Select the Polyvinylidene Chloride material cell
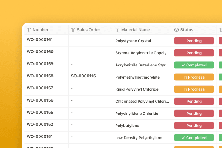This screenshot has height=148, width=222. (x=142, y=113)
